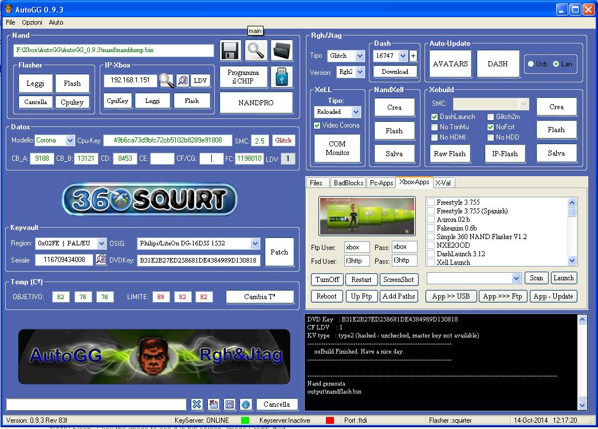Viewport: 598px width, 429px height.
Task: Click the nand file path field
Action: coord(113,50)
